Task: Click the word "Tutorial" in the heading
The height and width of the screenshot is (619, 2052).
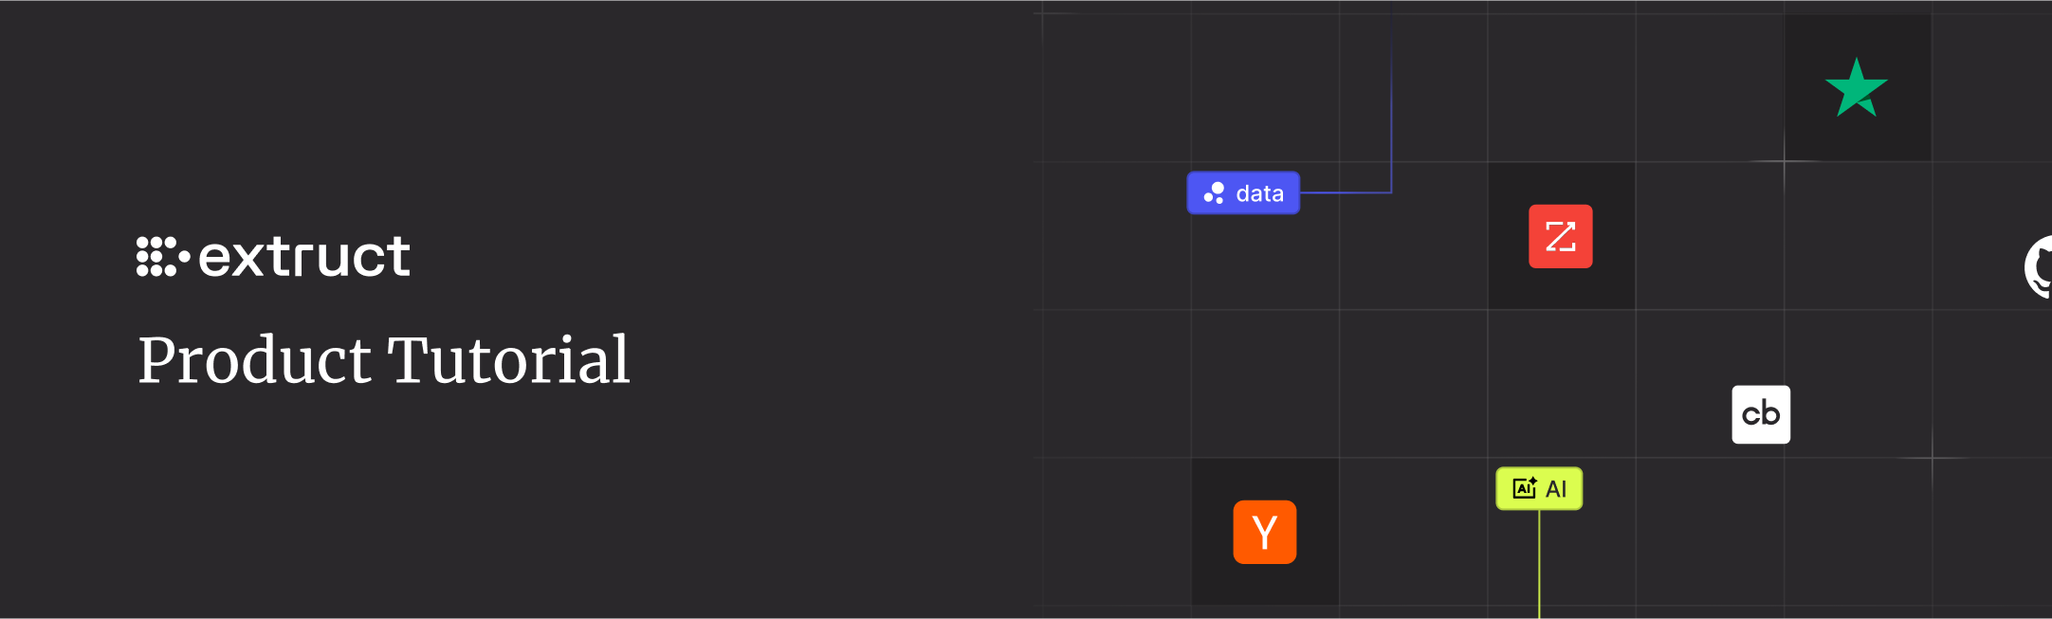Action: click(x=508, y=361)
